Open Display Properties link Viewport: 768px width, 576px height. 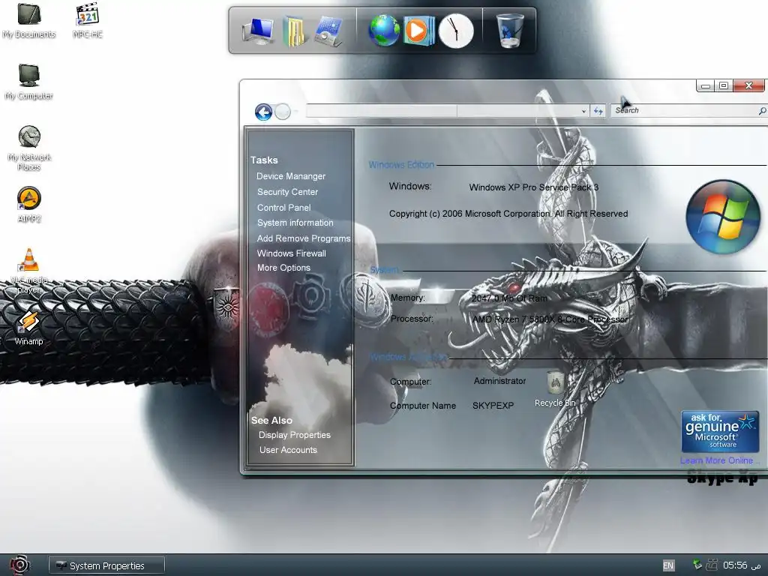[294, 435]
